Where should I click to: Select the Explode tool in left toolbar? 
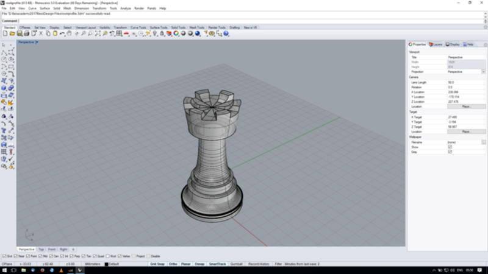[11, 102]
